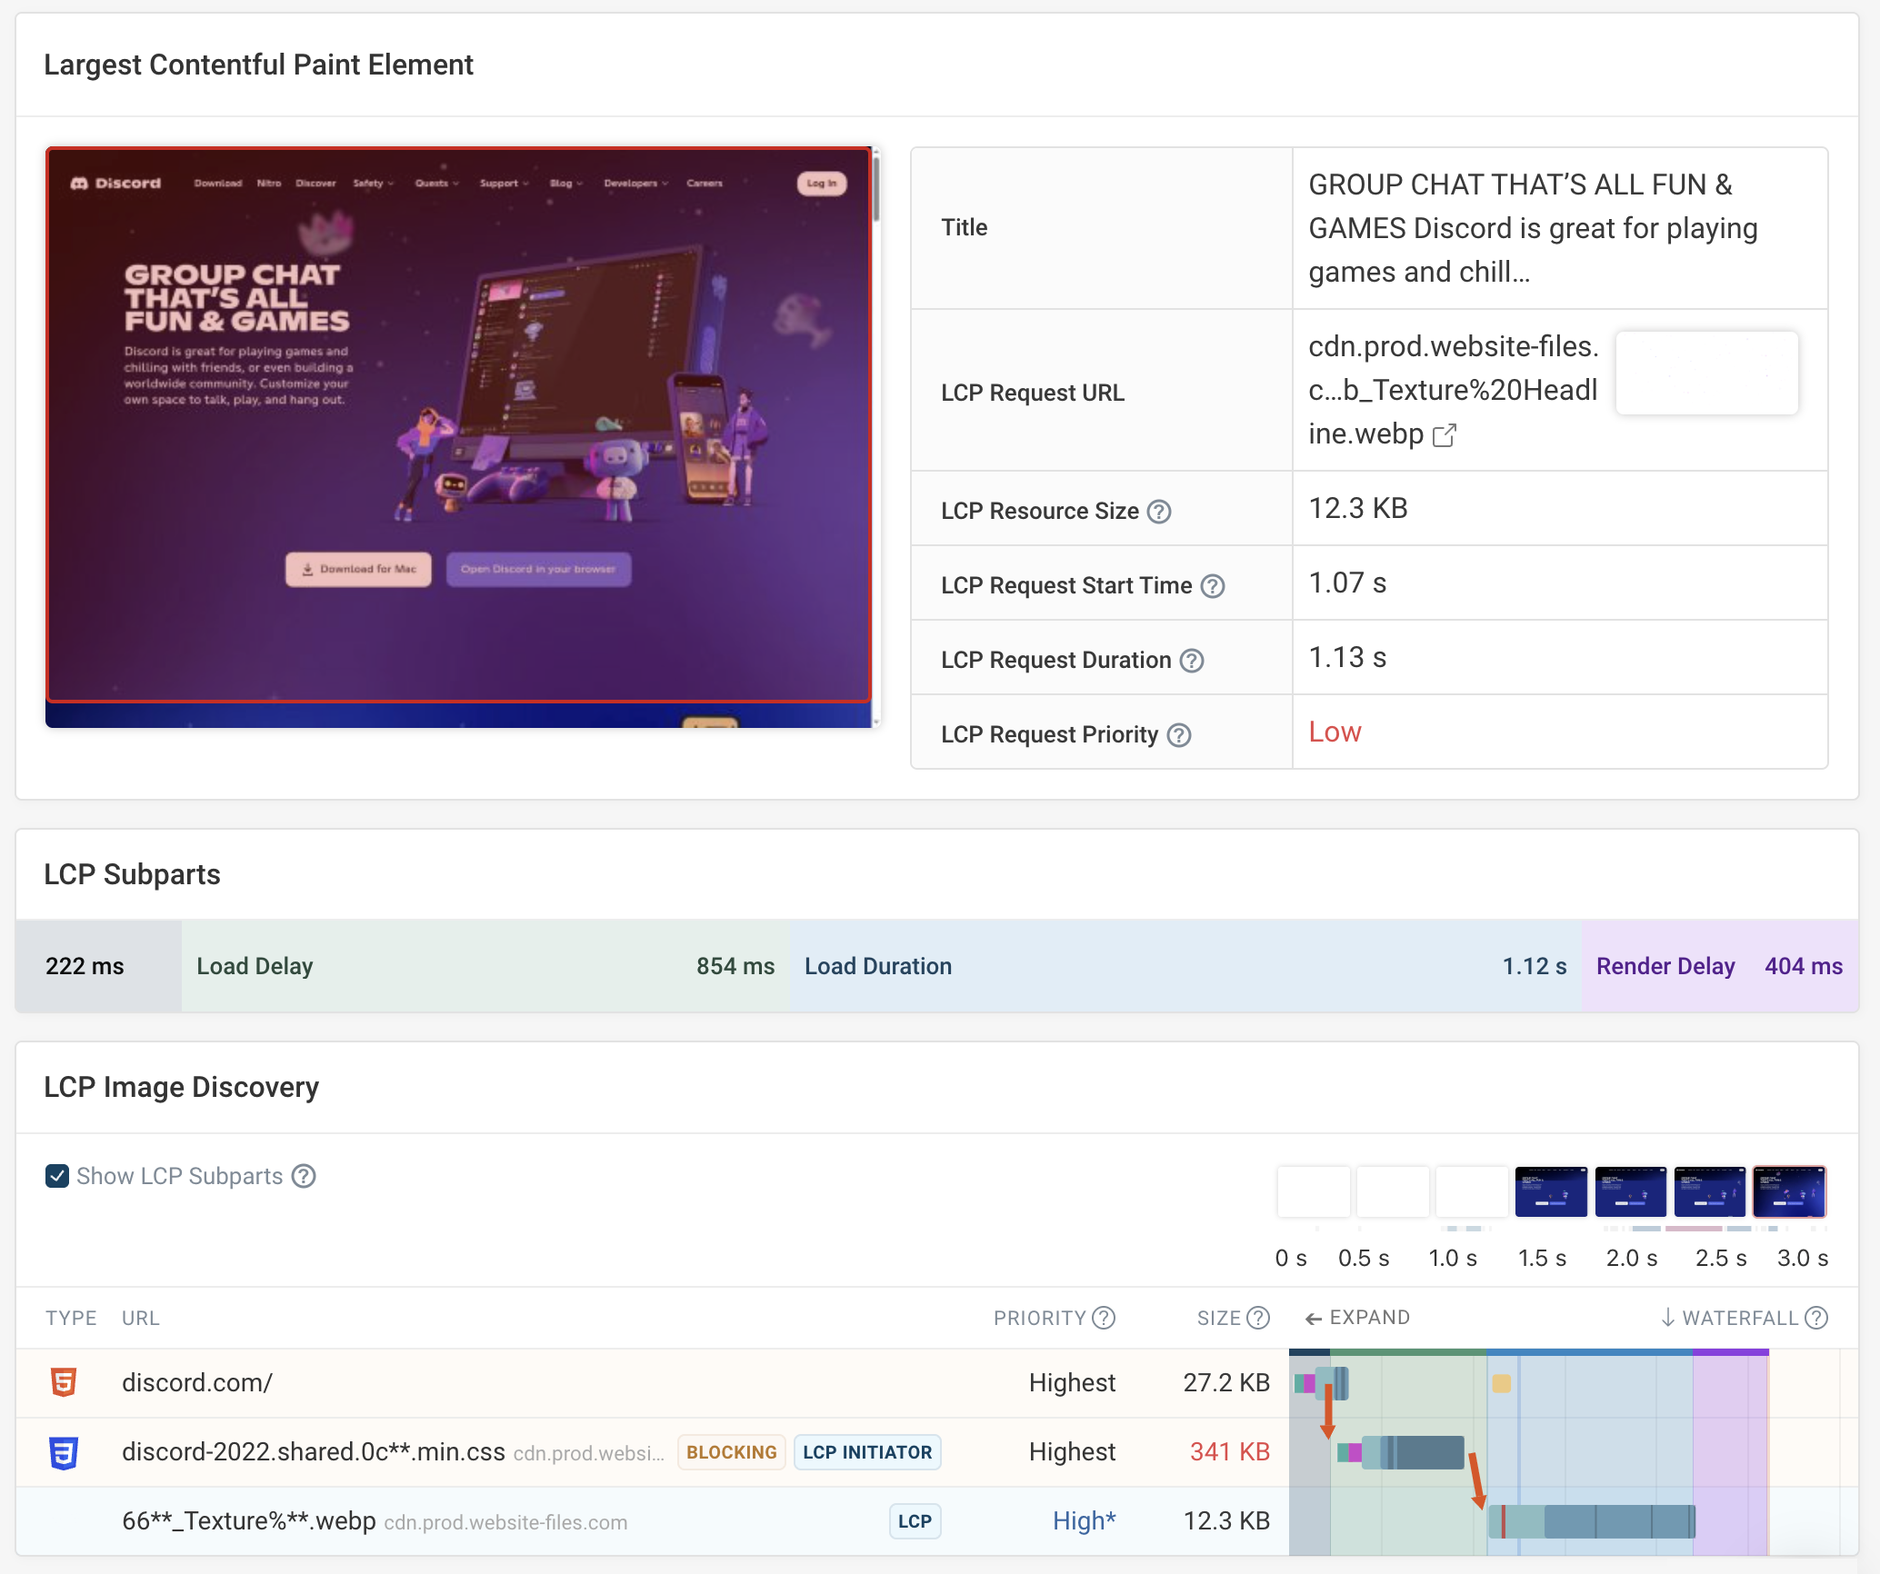1880x1574 pixels.
Task: Select the last filmstrip thumbnail at 3.0 s
Action: point(1788,1191)
